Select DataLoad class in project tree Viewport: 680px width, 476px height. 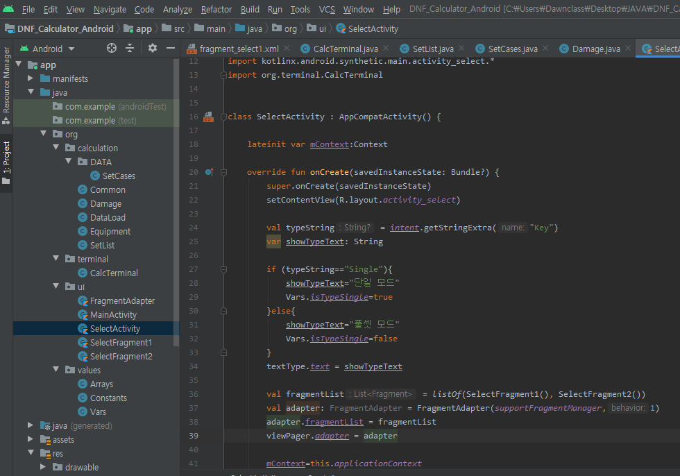pos(101,217)
